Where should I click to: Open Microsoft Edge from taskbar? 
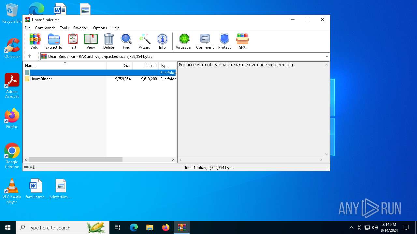coord(134,227)
